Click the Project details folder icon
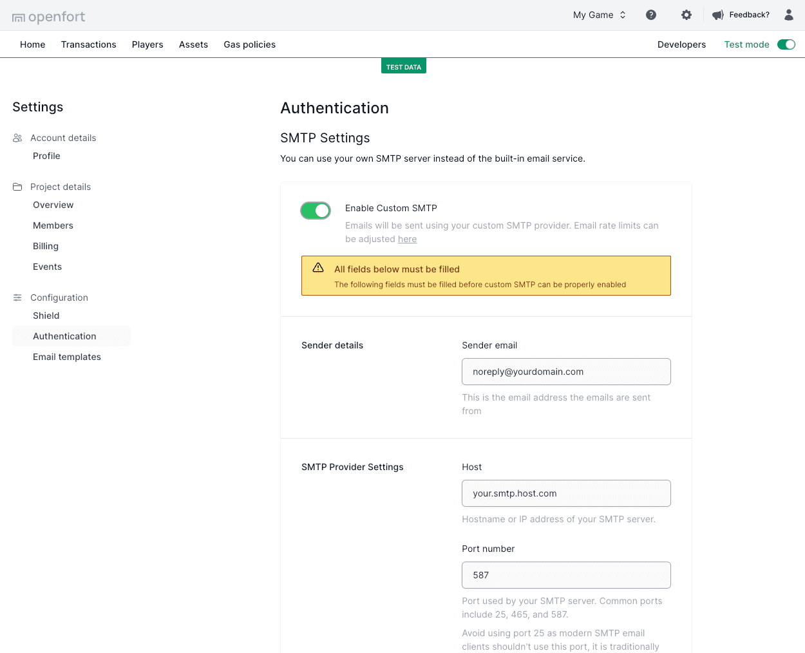Image resolution: width=805 pixels, height=653 pixels. coord(16,186)
